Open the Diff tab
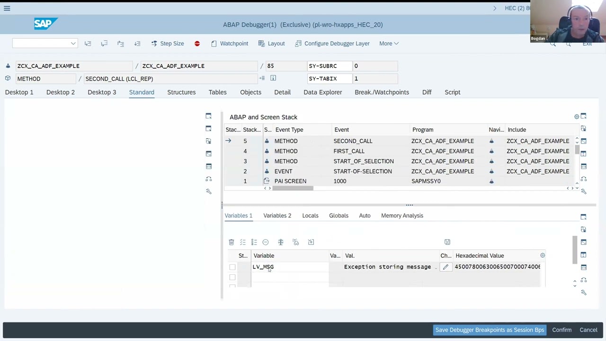Screen dimensions: 606x341 click(427, 92)
